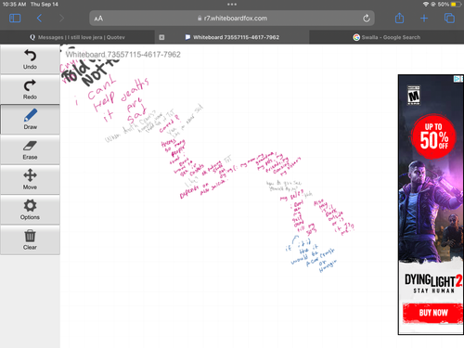Click the BUY NOW ad button
The image size is (464, 348).
(x=433, y=313)
